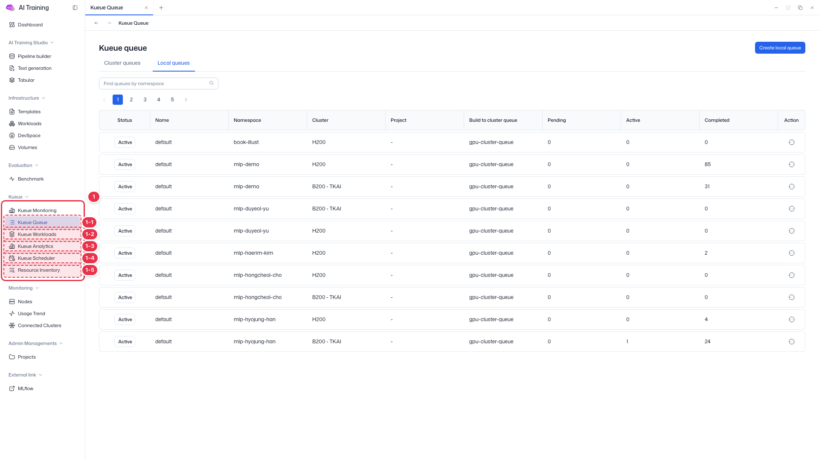Collapse Infrastructure section

pos(27,98)
